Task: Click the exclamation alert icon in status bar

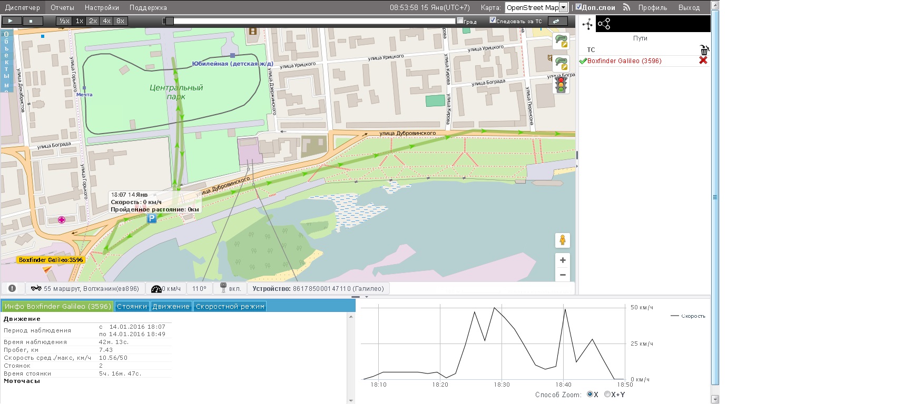Action: 12,288
